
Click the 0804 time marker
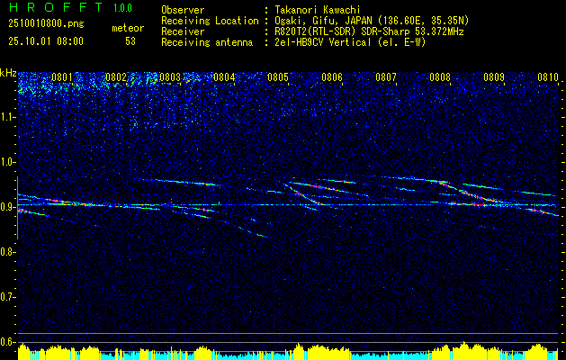click(x=224, y=76)
